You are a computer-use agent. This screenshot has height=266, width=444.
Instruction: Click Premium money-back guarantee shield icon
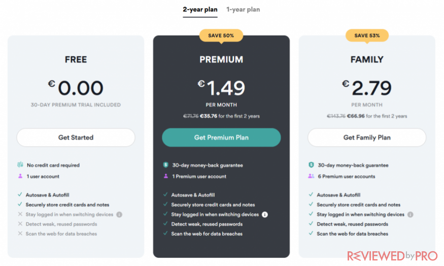(165, 165)
